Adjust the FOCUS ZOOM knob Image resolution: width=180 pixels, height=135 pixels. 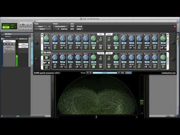(x=93, y=57)
